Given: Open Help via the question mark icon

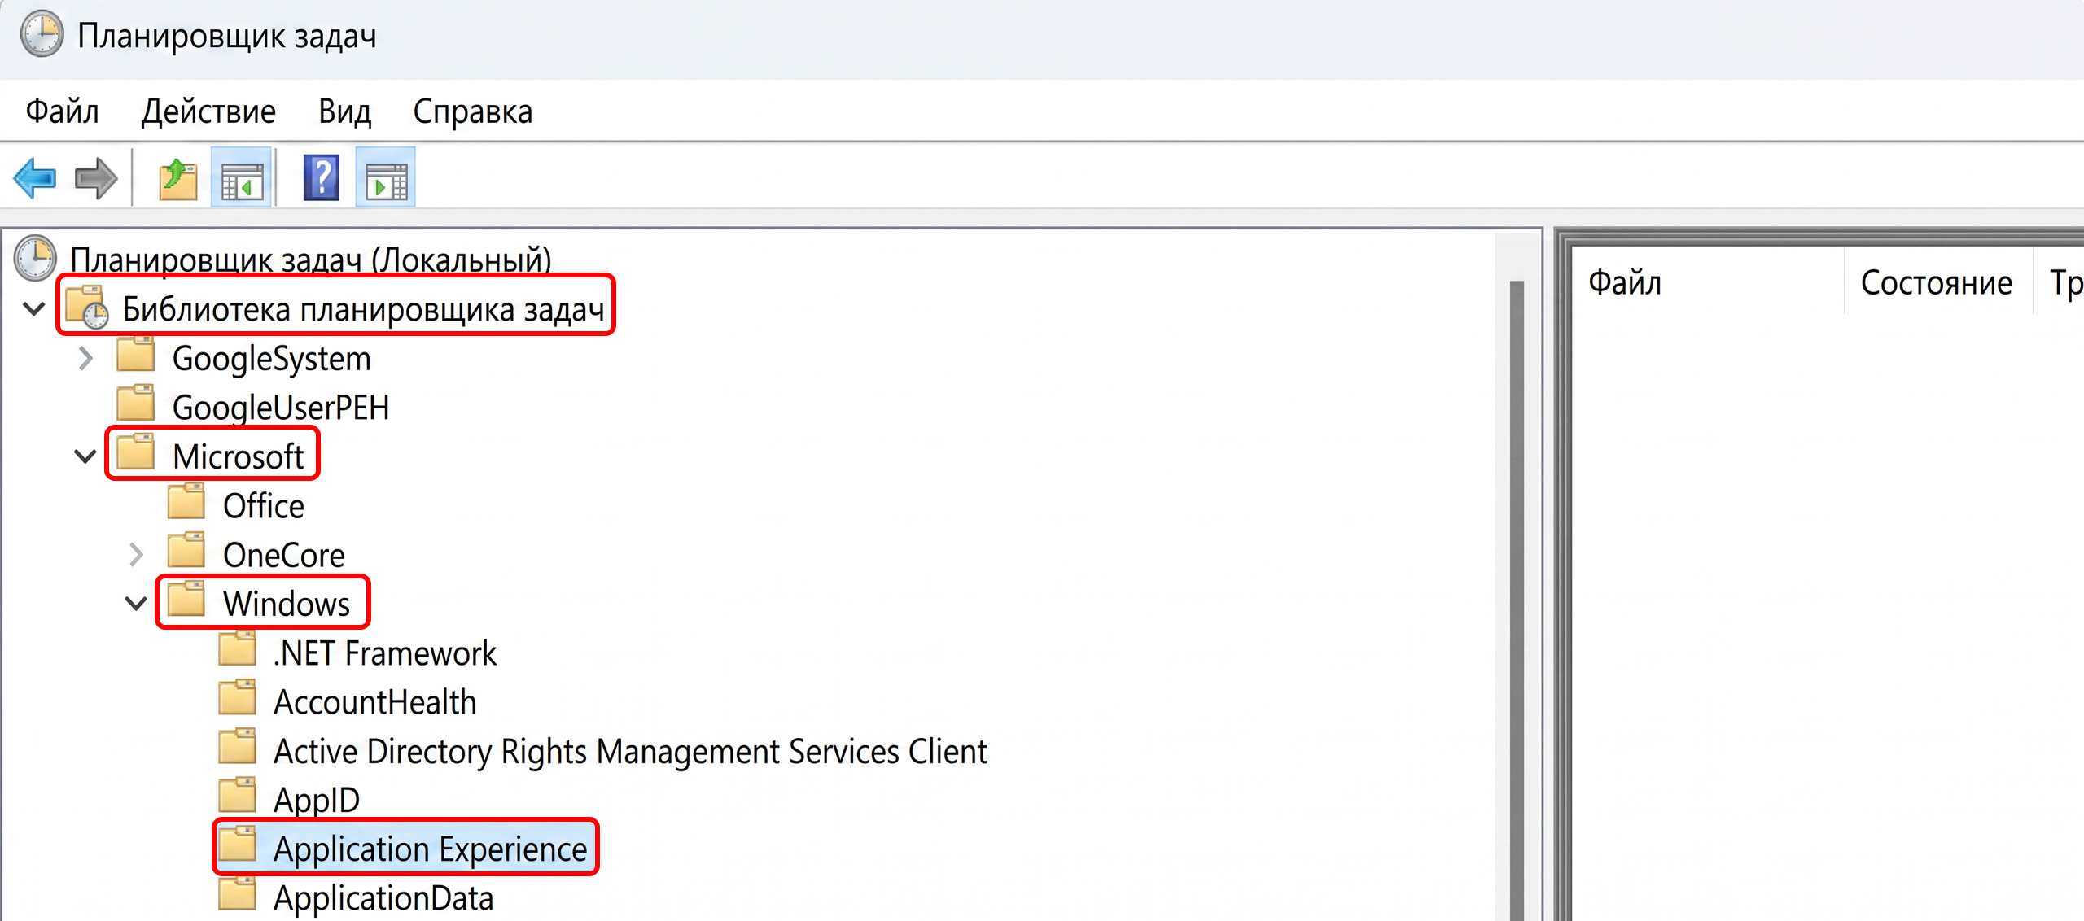Looking at the screenshot, I should pyautogui.click(x=322, y=178).
